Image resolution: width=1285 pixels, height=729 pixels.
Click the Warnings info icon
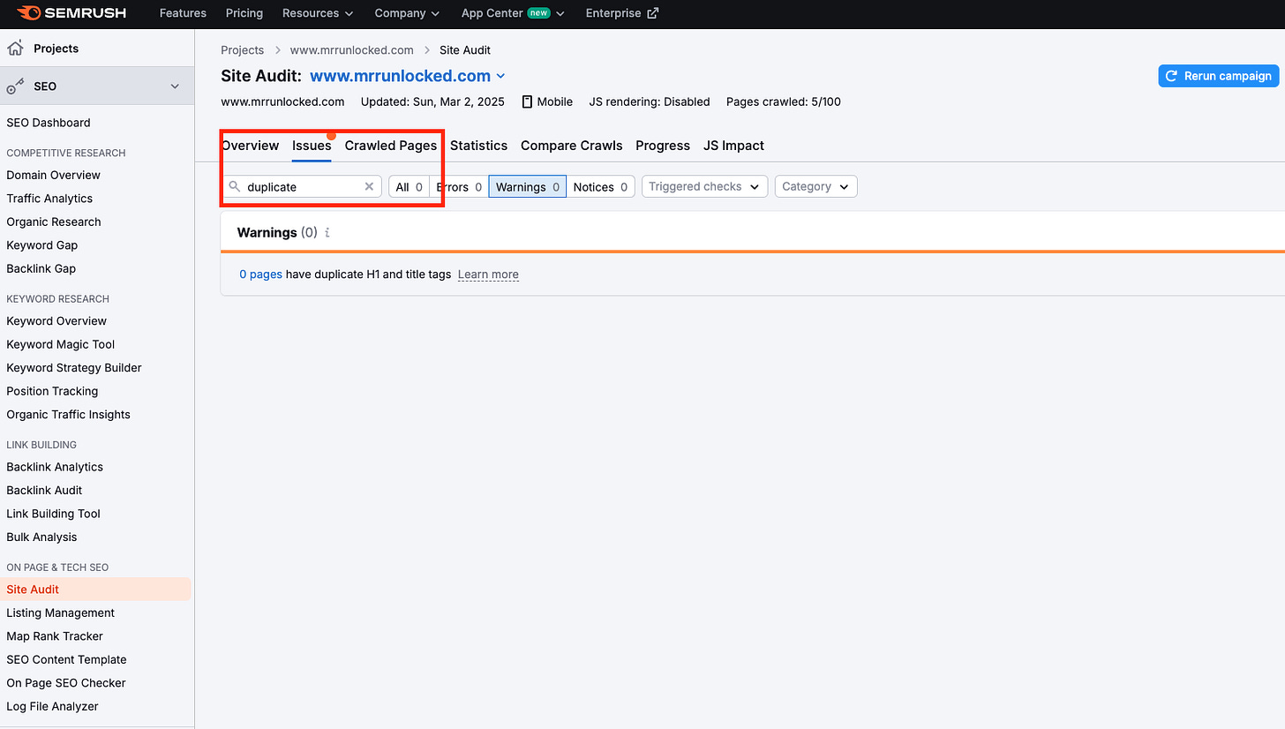click(x=327, y=233)
